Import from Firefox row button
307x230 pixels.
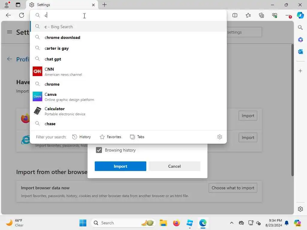click(x=248, y=116)
